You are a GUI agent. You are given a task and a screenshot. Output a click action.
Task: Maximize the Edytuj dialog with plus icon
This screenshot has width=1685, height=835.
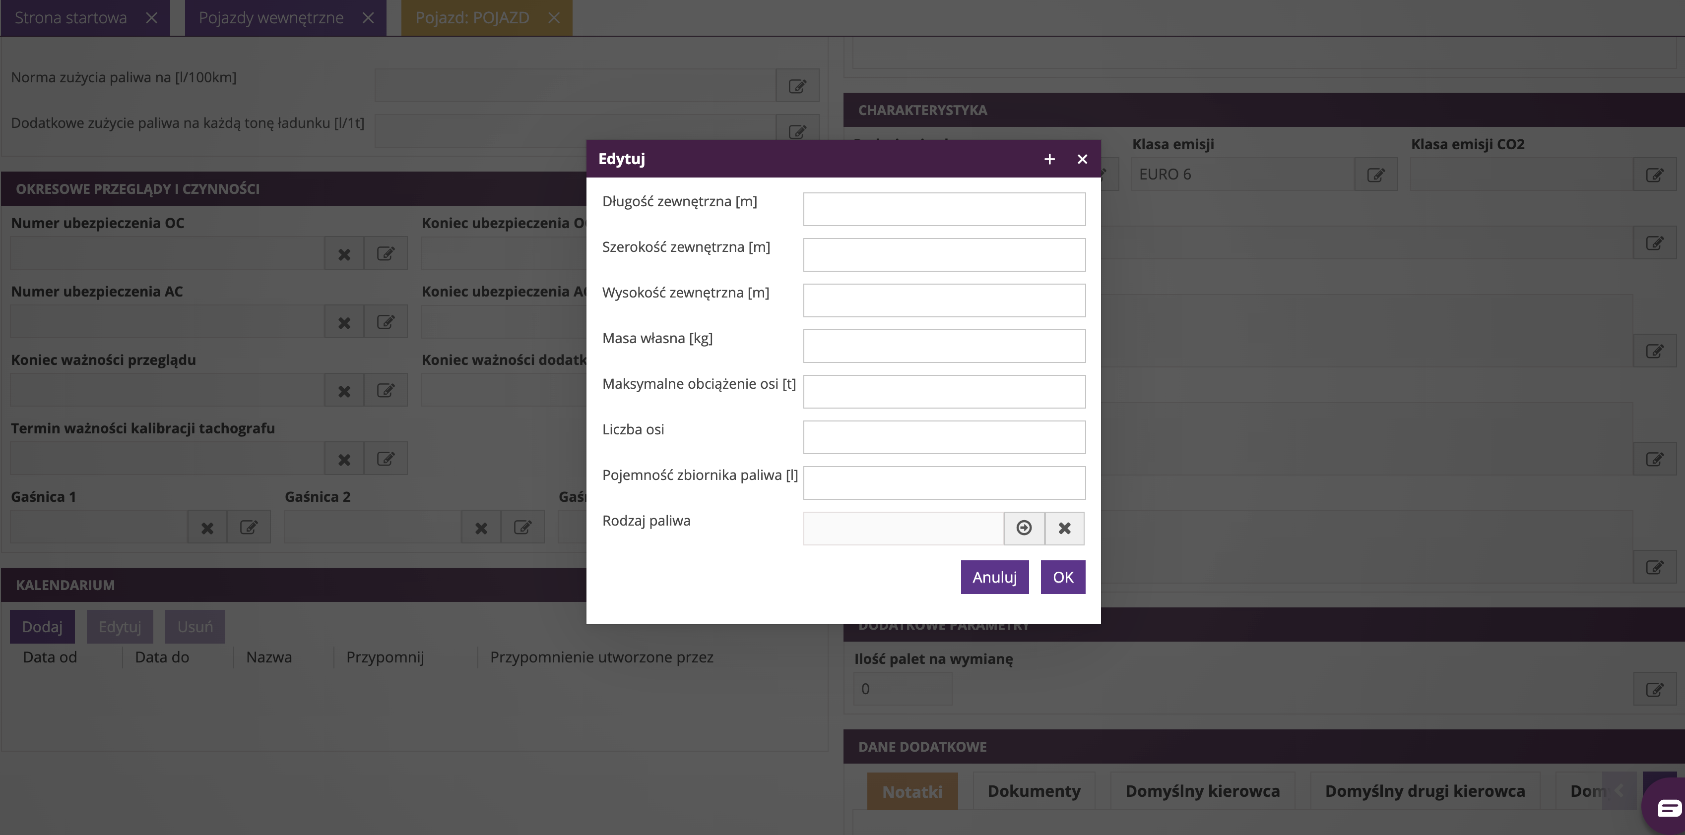1049,159
